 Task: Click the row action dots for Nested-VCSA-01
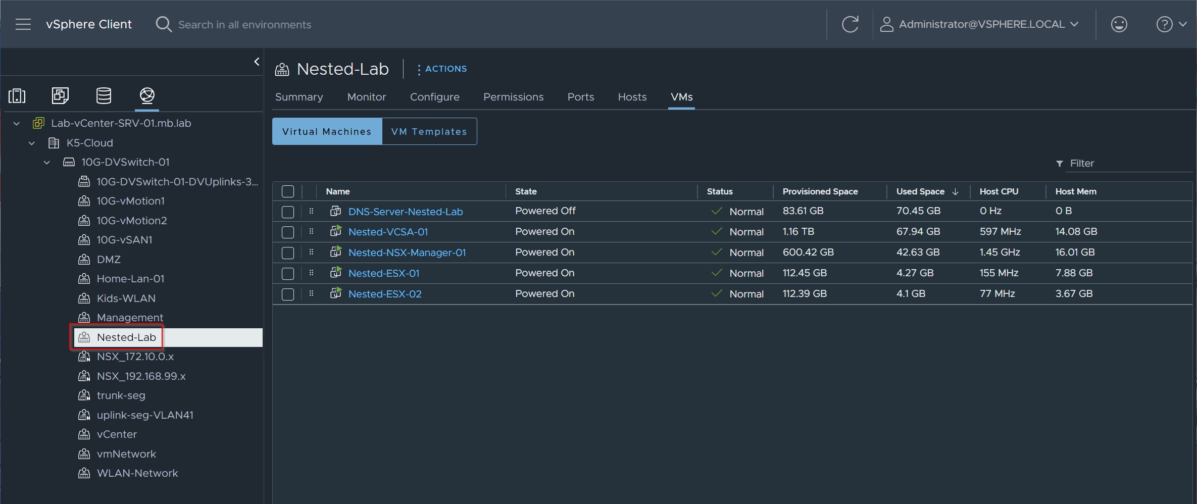click(311, 231)
